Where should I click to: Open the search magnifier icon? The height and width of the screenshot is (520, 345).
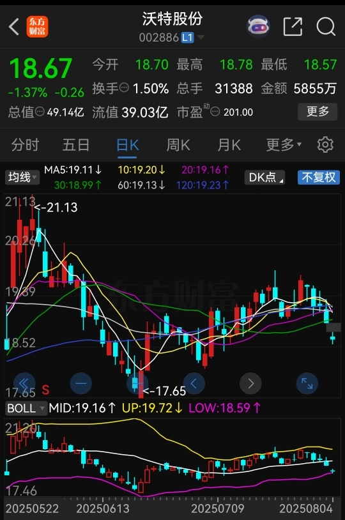point(326,27)
